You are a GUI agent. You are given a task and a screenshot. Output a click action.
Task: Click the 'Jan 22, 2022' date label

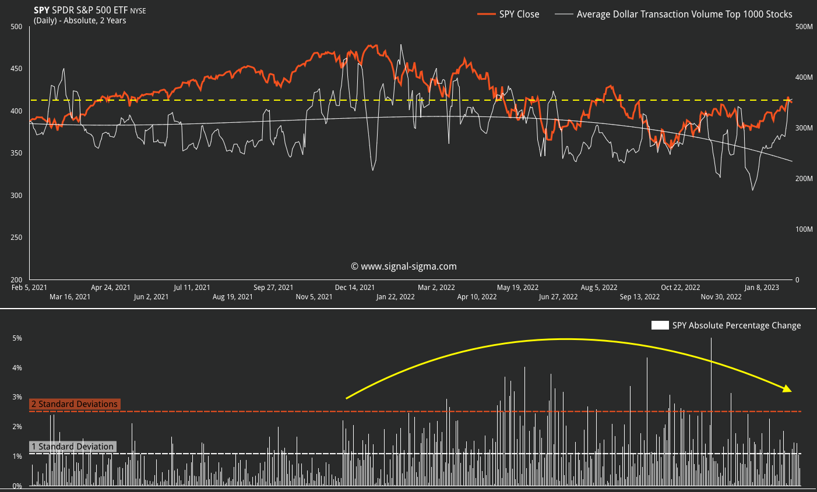pos(396,297)
